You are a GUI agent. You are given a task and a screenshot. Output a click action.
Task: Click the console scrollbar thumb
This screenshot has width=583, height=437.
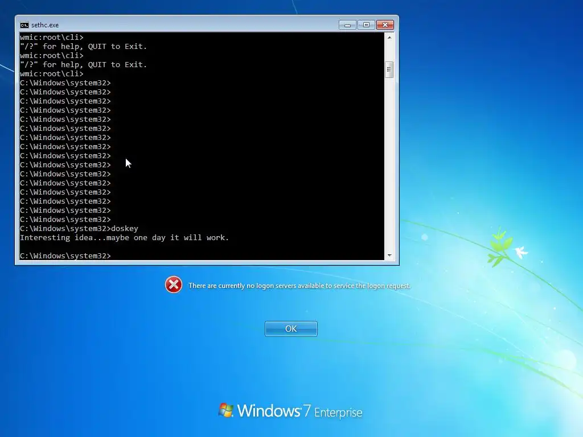coord(389,69)
